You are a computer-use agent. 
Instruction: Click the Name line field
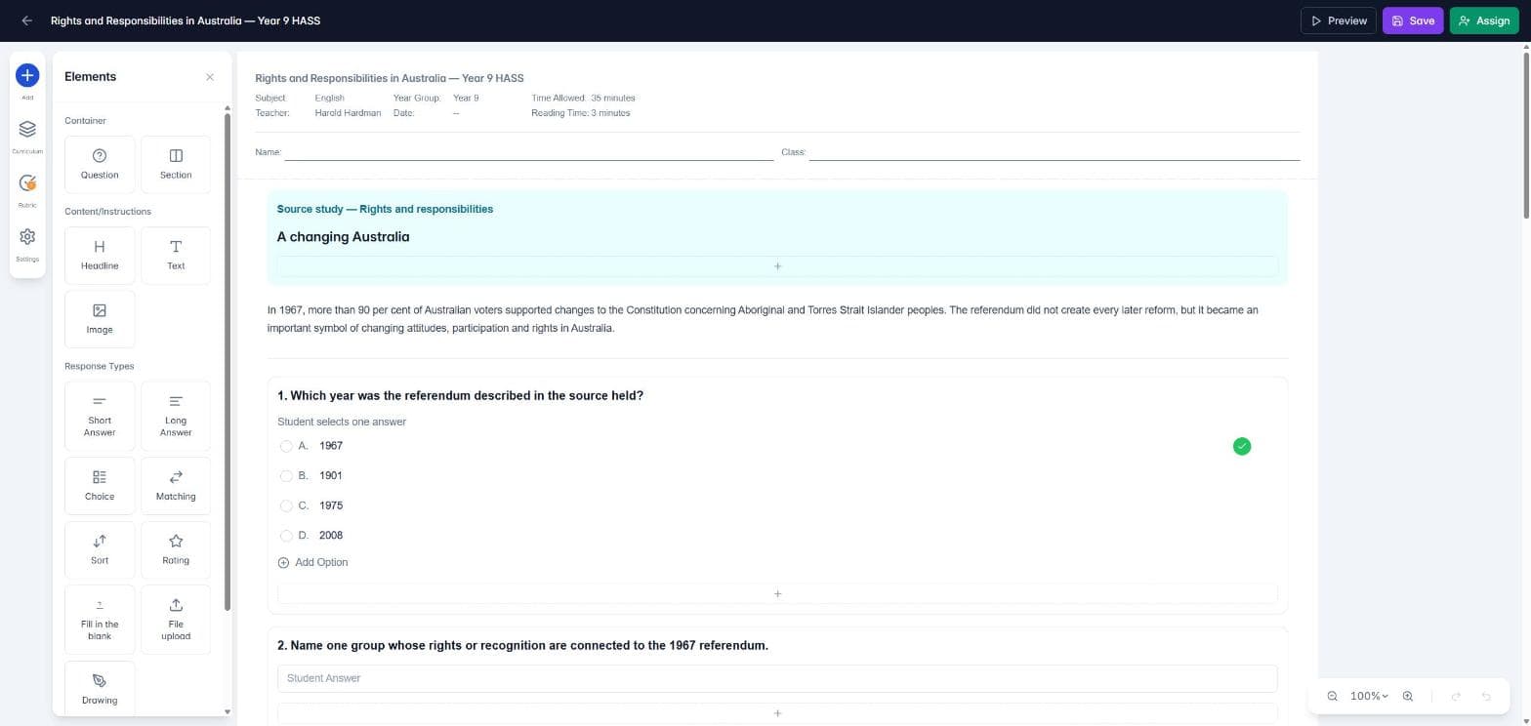tap(528, 152)
